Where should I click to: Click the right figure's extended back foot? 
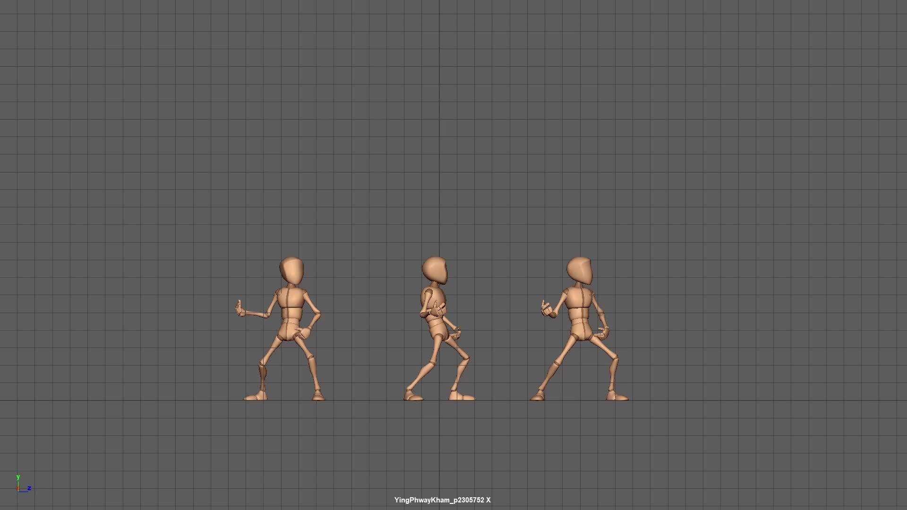(x=538, y=396)
